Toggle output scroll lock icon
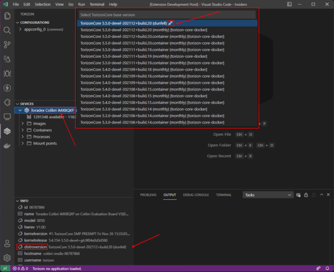 click(x=306, y=195)
